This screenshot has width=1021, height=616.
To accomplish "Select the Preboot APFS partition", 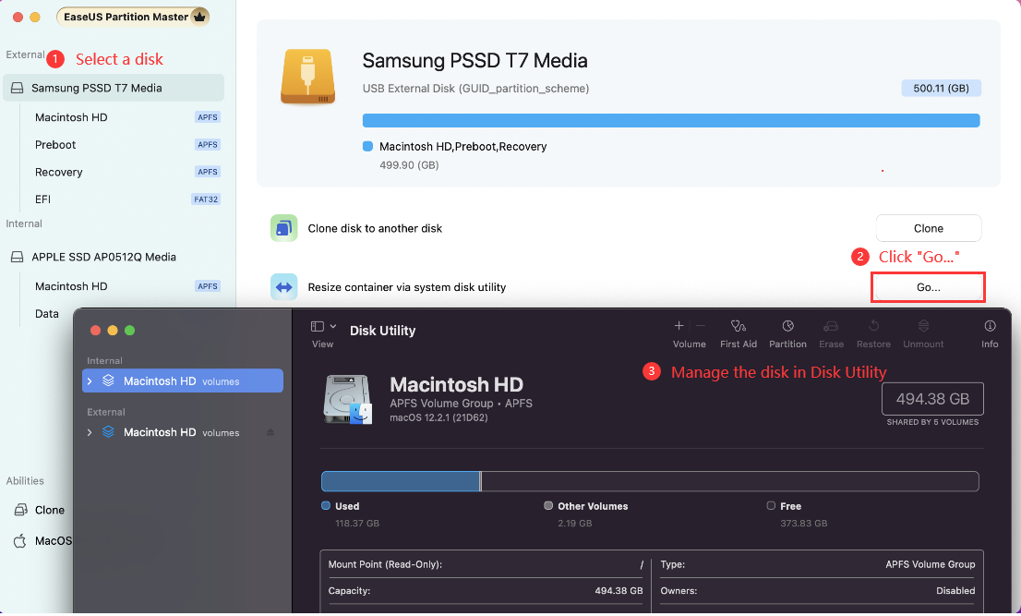I will click(55, 145).
